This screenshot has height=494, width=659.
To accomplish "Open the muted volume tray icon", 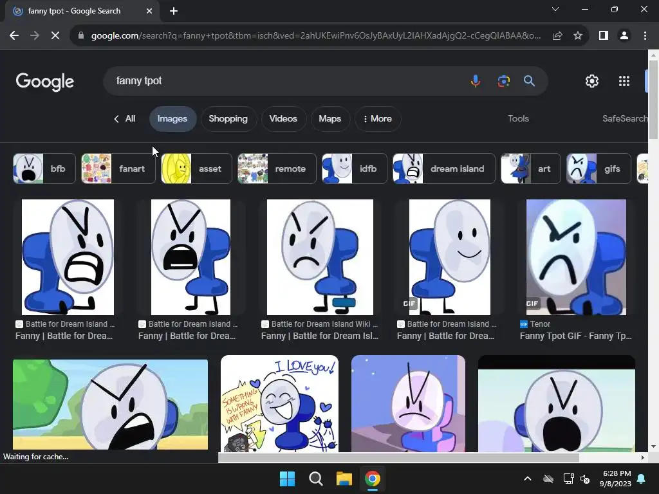I will pos(584,479).
